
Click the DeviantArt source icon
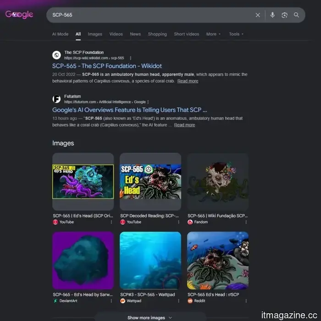point(55,301)
